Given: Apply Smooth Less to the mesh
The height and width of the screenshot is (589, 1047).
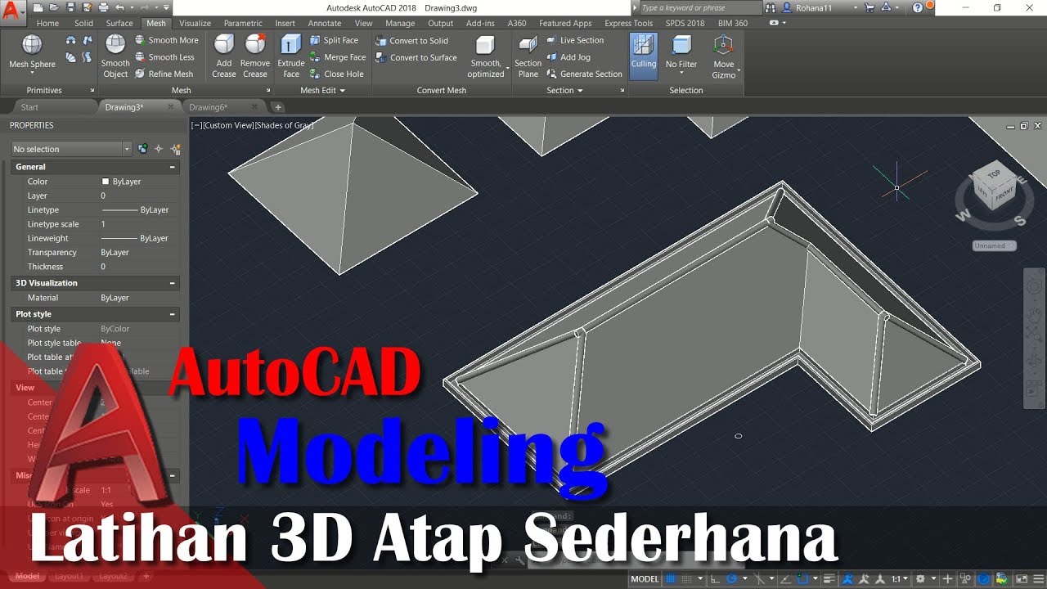Looking at the screenshot, I should [164, 57].
